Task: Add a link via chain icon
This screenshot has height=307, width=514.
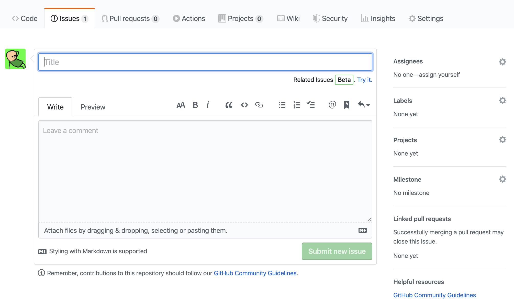Action: [259, 105]
